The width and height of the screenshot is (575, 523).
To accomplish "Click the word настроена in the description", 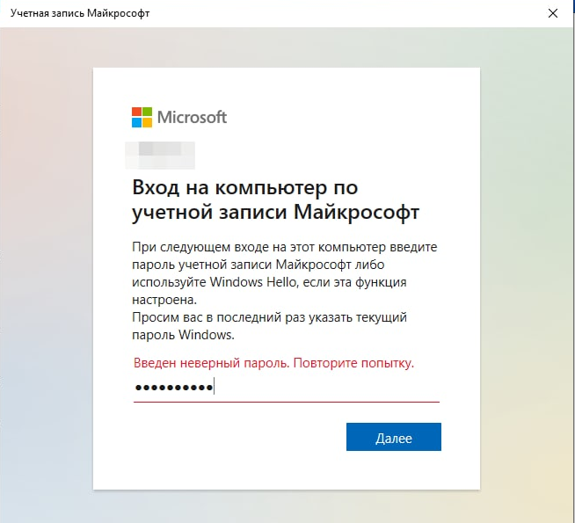I will (164, 300).
